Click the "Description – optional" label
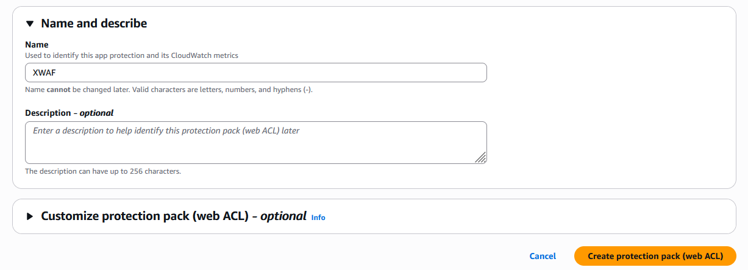The width and height of the screenshot is (748, 270). coord(69,113)
